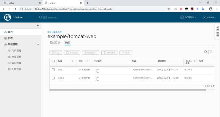220x117 pixels.
Task: Open filter arrow on 大小 column
Action: point(88,61)
